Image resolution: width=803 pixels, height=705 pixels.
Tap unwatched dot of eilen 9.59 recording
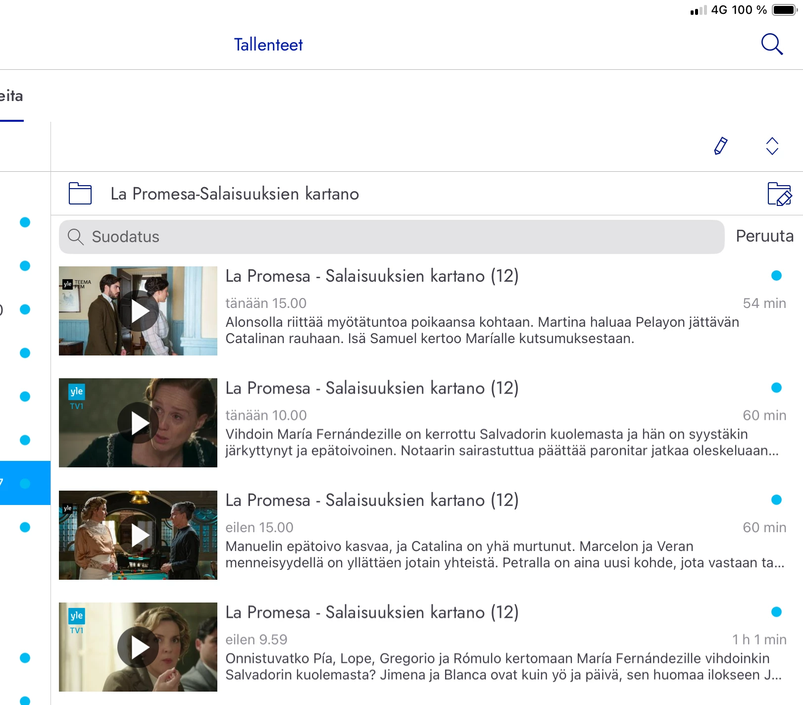(776, 612)
